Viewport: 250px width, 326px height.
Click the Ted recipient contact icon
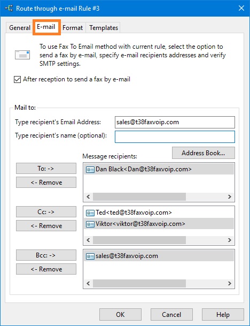tap(90, 213)
